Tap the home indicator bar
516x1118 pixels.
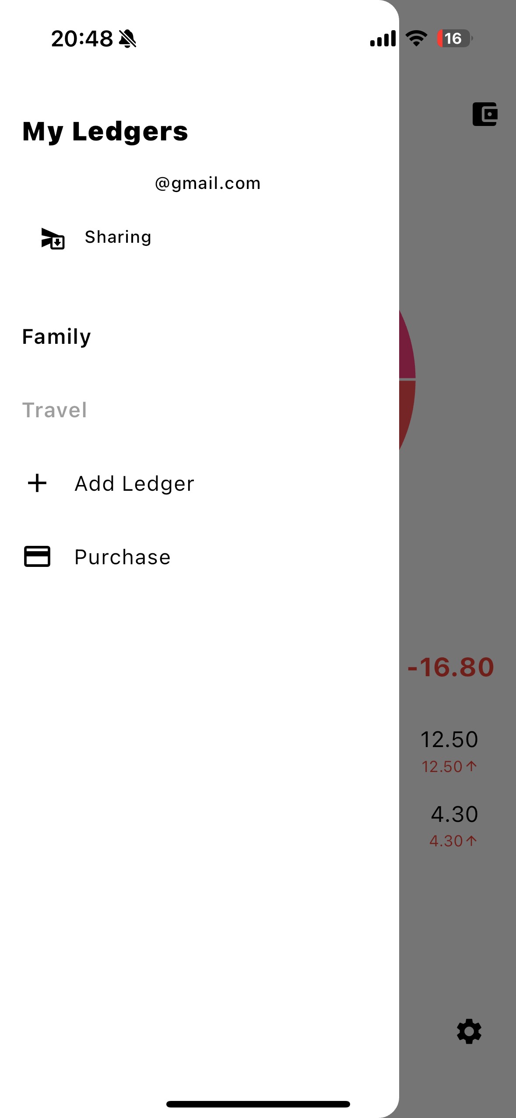pyautogui.click(x=258, y=1104)
